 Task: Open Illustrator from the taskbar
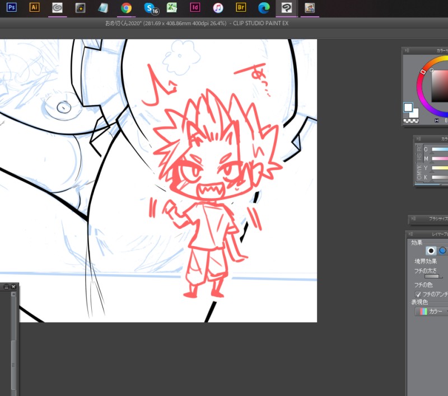coord(34,7)
